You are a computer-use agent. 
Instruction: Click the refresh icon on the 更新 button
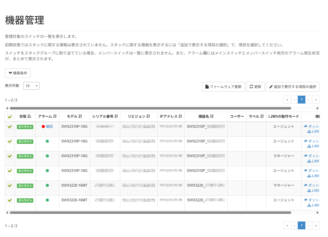click(251, 87)
